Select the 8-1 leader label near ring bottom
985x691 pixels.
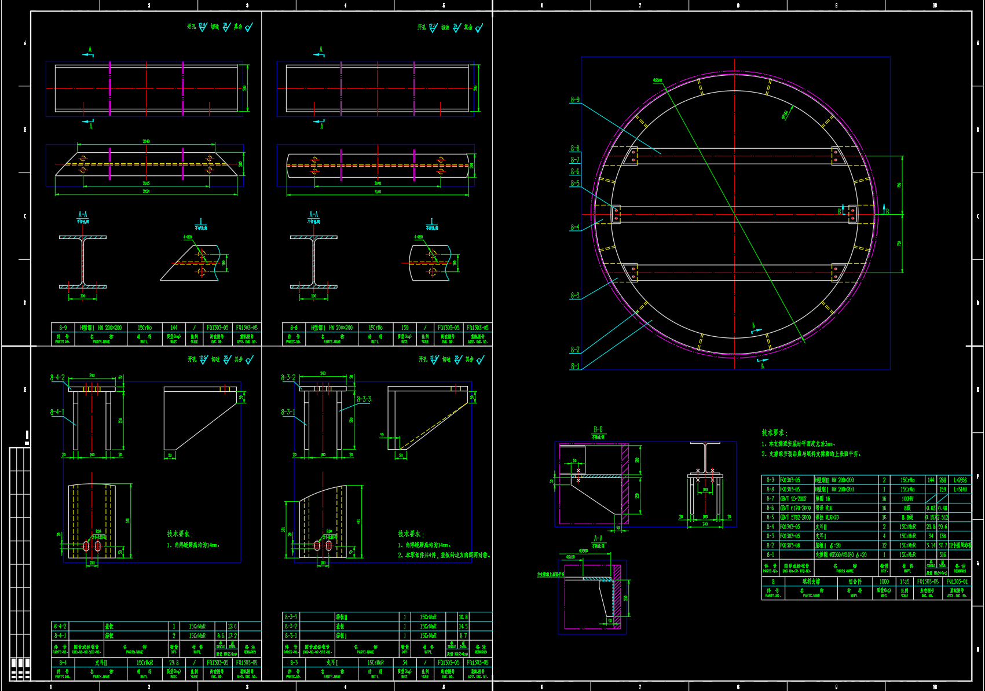pyautogui.click(x=574, y=366)
